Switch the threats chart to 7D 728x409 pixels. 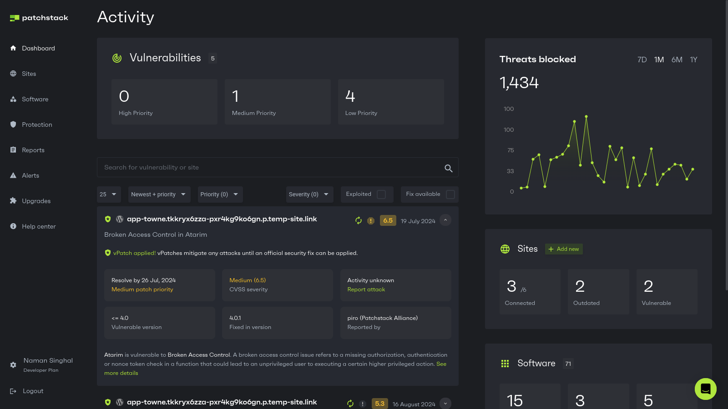click(642, 60)
